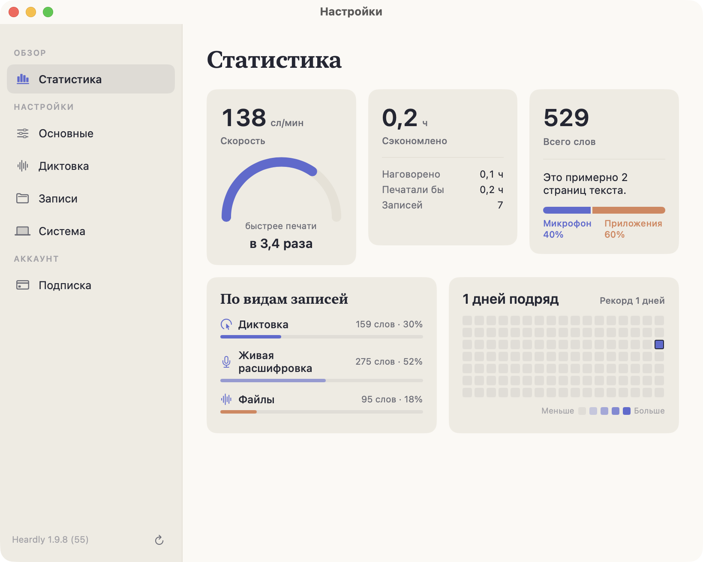
Task: Click the Печатали бы row label
Action: pyautogui.click(x=413, y=190)
